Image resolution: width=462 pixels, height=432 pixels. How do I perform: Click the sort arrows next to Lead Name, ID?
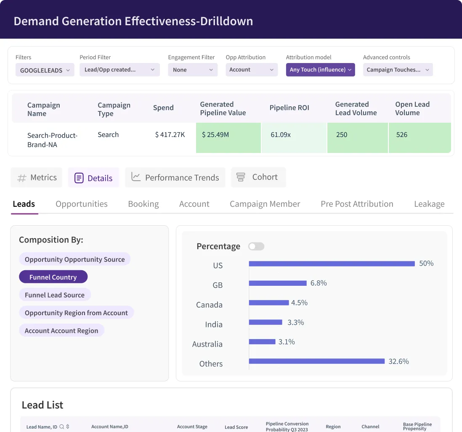coord(68,427)
